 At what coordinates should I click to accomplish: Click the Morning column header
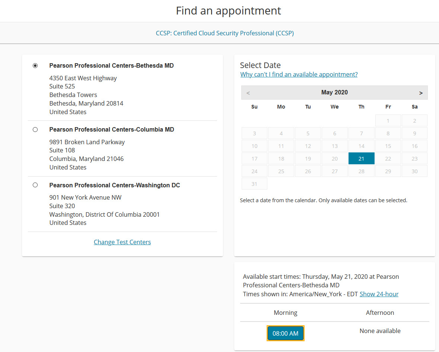point(286,313)
